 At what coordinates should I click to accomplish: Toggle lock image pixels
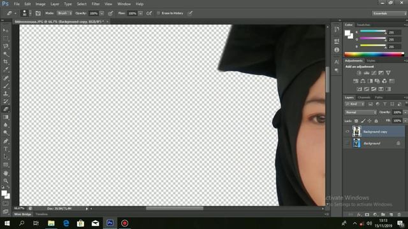pos(363,121)
